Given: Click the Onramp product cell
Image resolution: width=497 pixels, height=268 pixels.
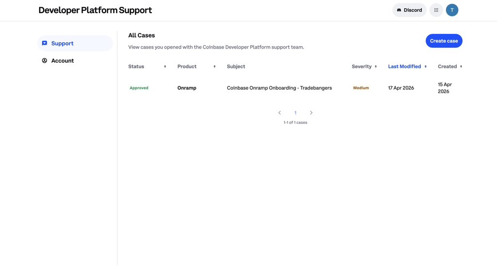Looking at the screenshot, I should point(187,88).
